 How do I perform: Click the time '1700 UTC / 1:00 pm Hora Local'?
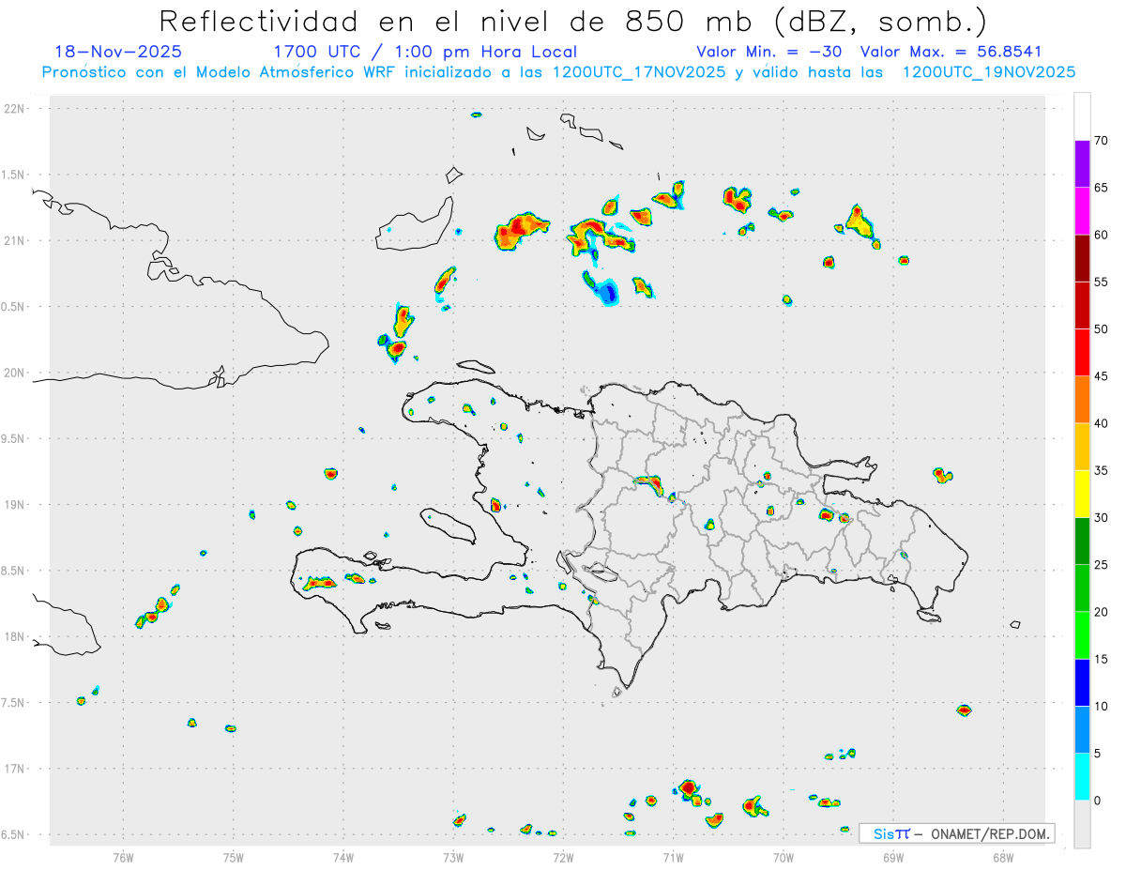425,52
